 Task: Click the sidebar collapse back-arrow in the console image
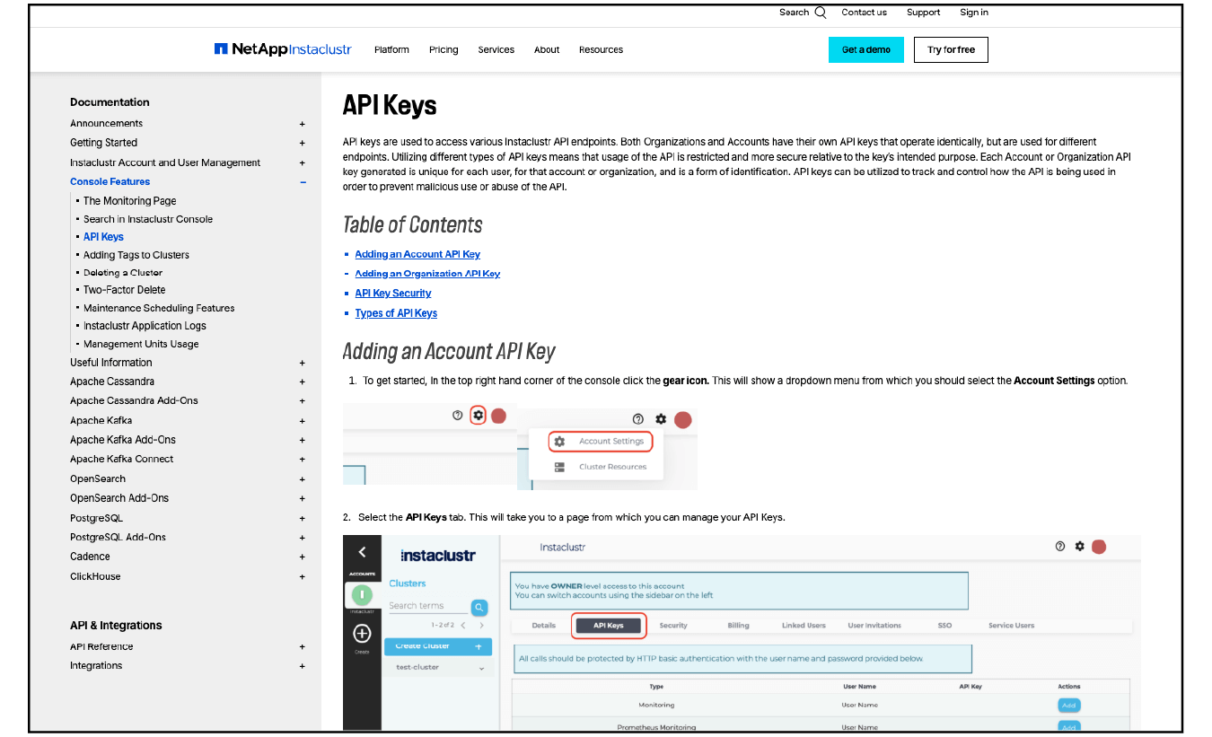pos(363,552)
